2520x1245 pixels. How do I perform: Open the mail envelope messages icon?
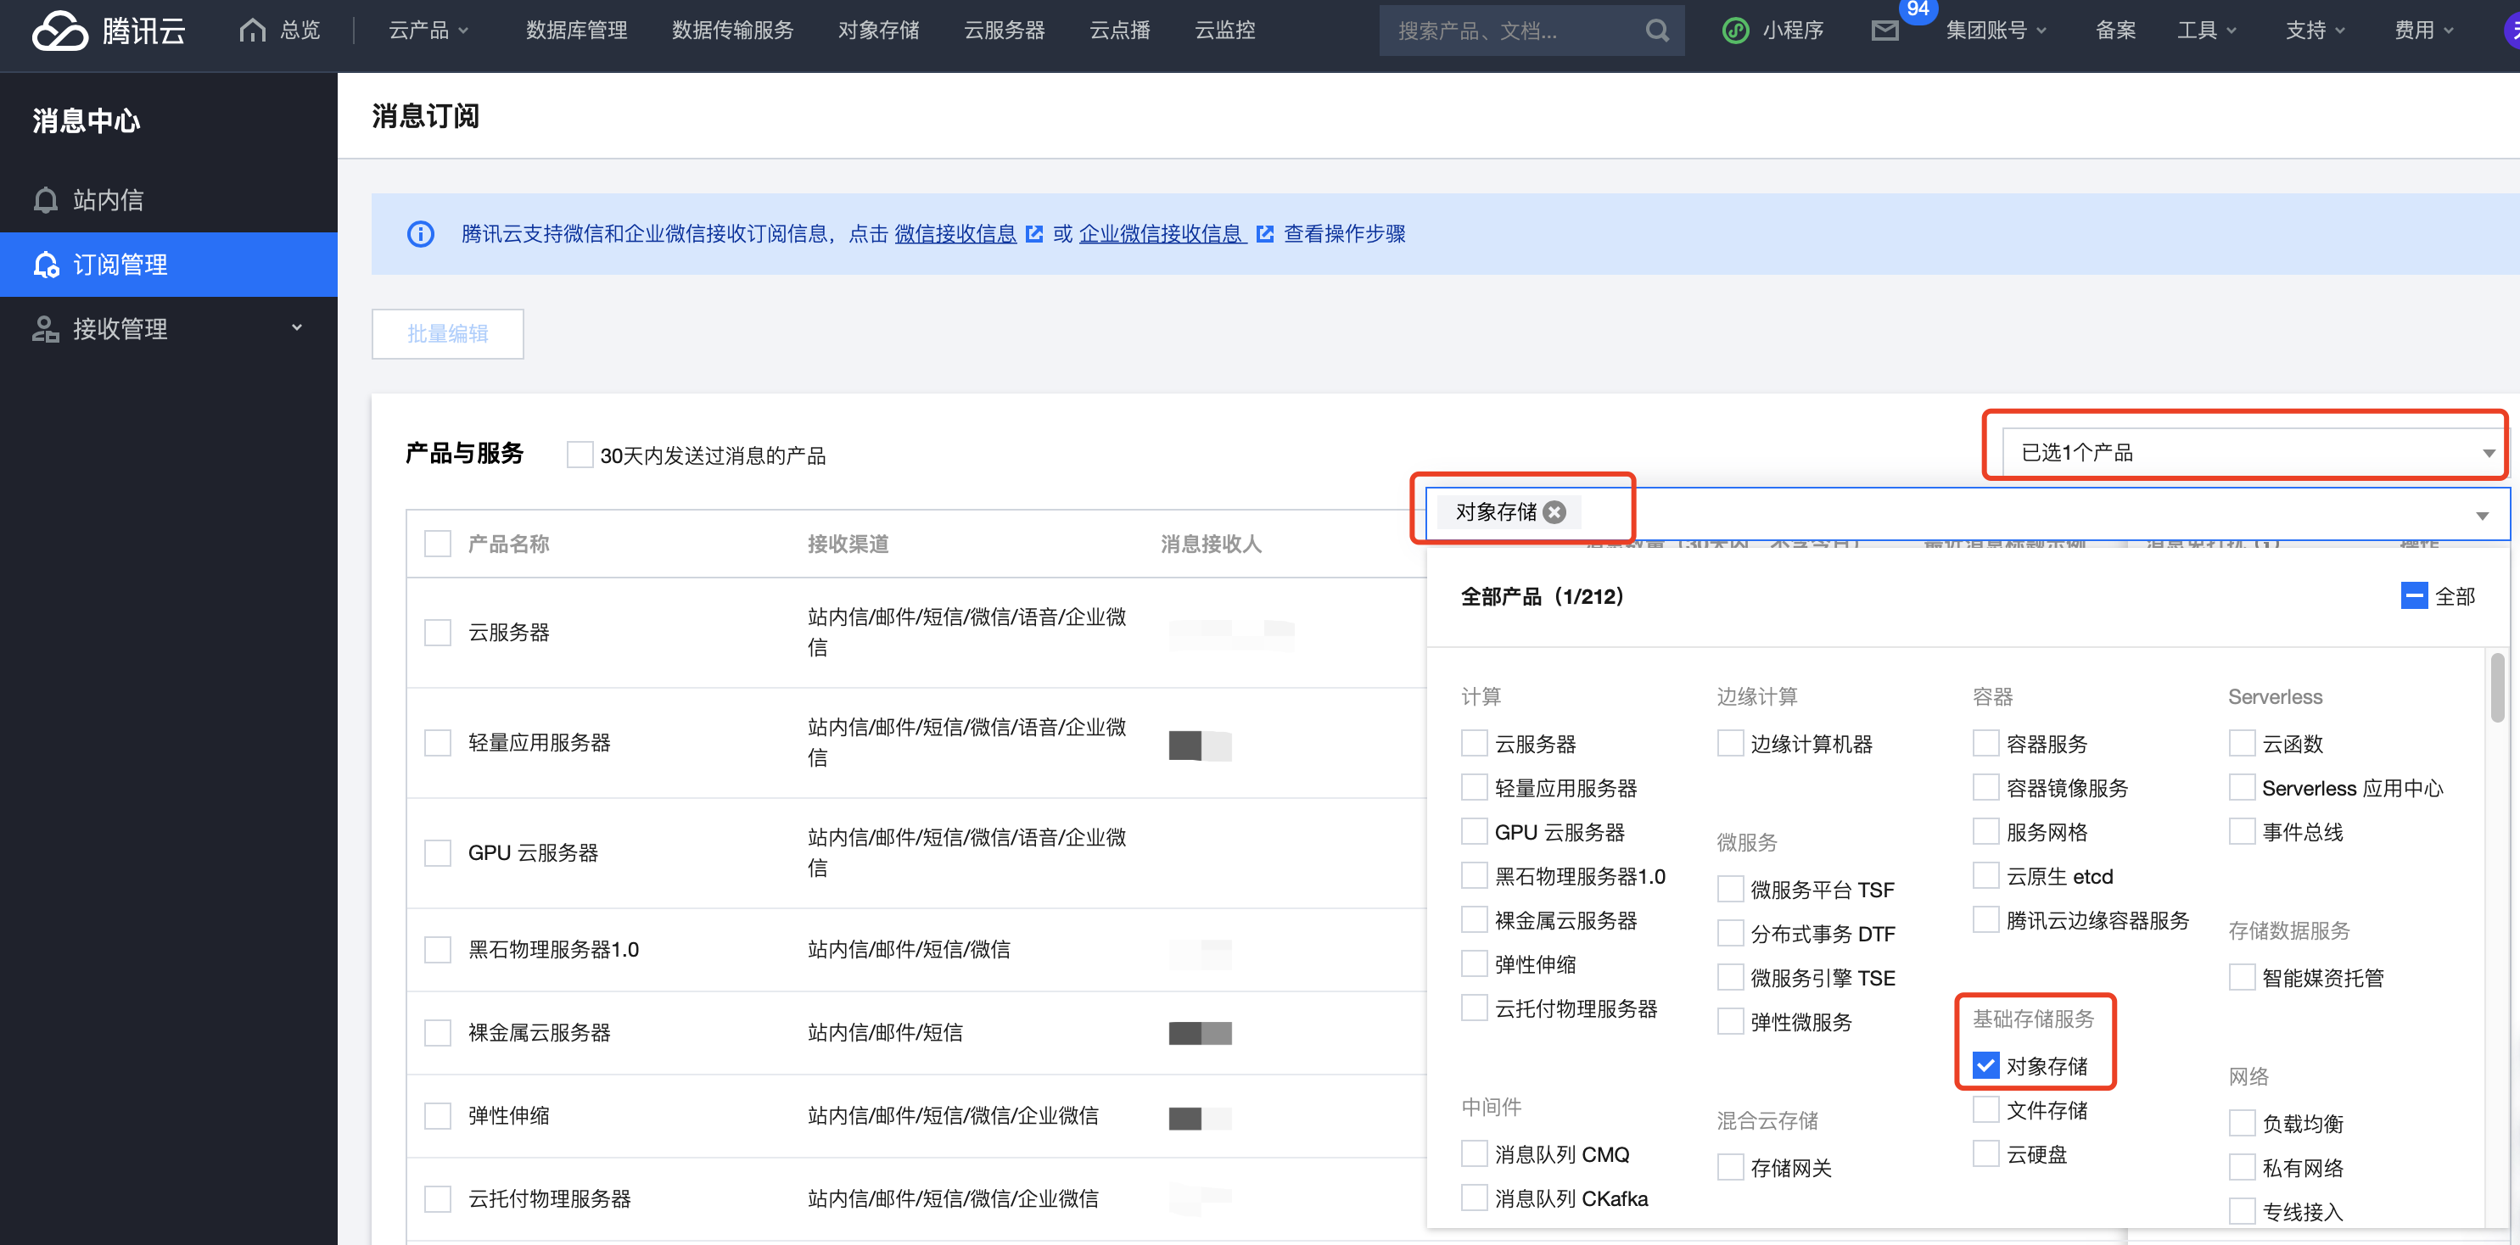coord(1884,31)
